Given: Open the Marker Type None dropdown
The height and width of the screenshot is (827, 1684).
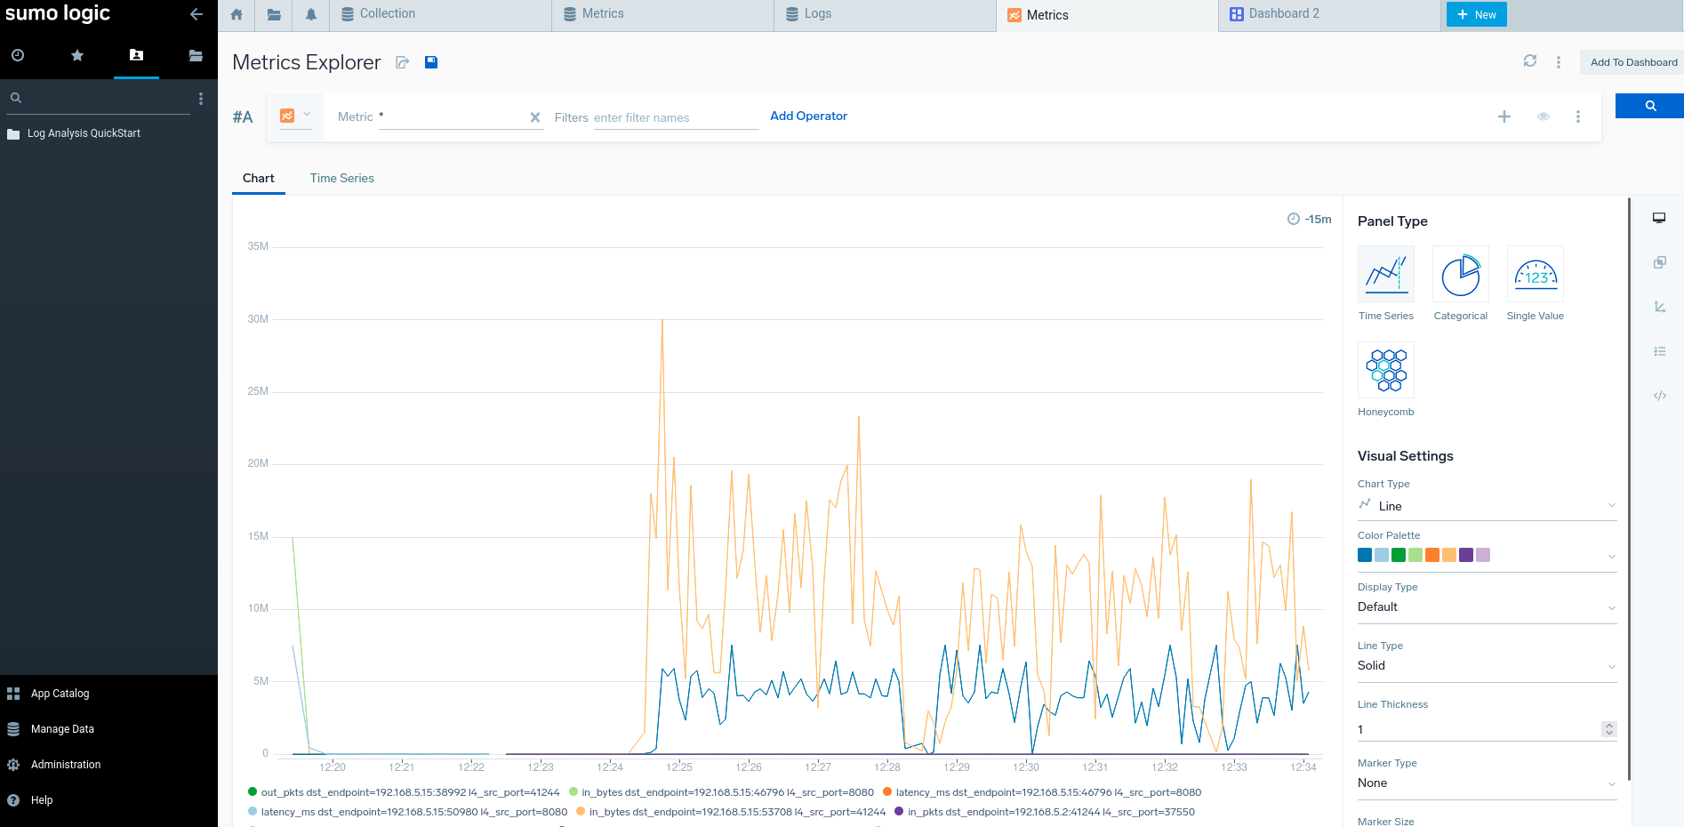Looking at the screenshot, I should pyautogui.click(x=1487, y=783).
